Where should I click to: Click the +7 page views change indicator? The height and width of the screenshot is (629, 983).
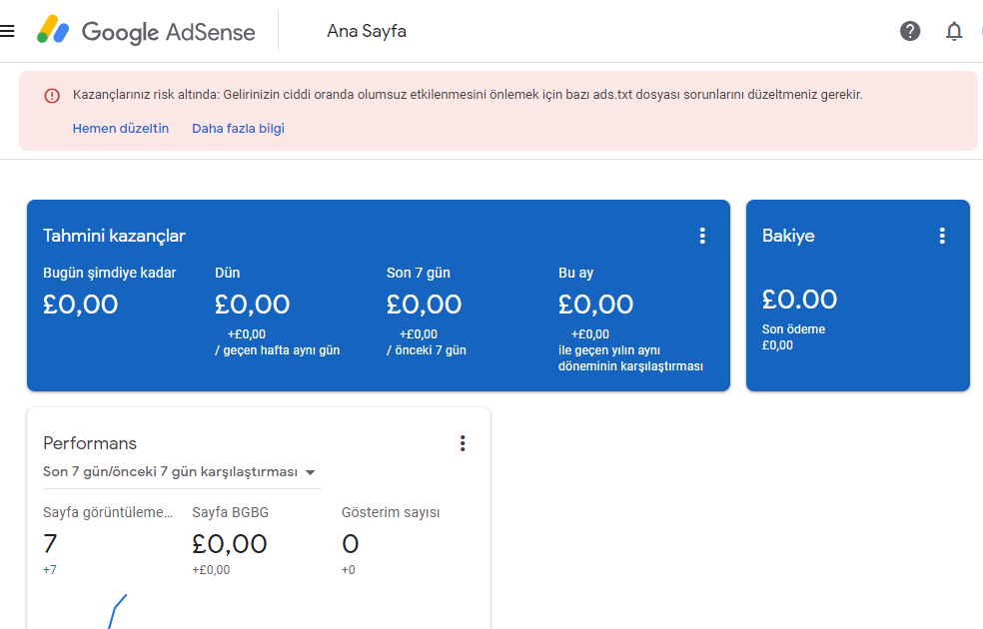(50, 570)
